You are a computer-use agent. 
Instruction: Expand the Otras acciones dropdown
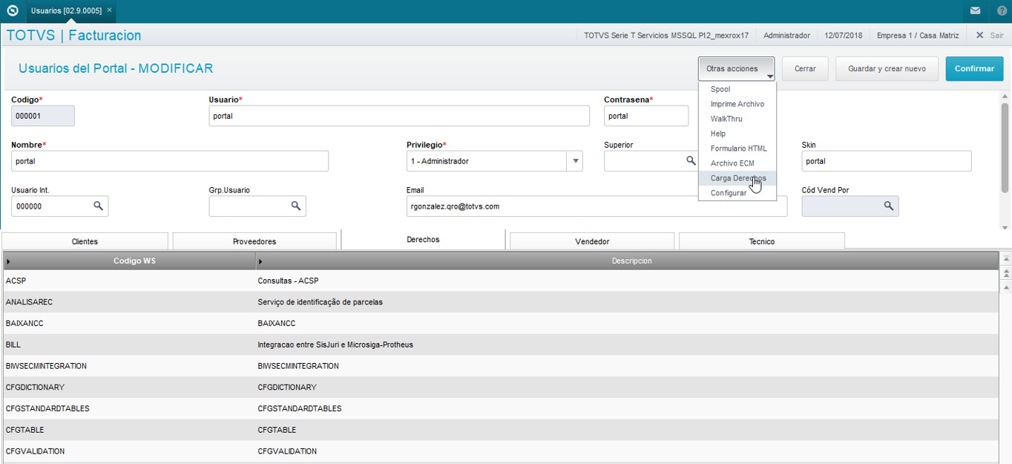(736, 68)
